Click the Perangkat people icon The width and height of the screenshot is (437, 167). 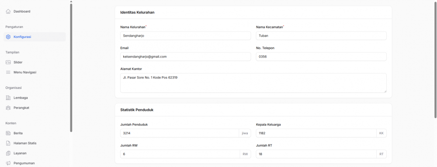coord(8,108)
